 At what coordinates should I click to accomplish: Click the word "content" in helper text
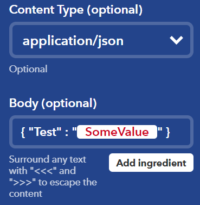tap(25, 194)
